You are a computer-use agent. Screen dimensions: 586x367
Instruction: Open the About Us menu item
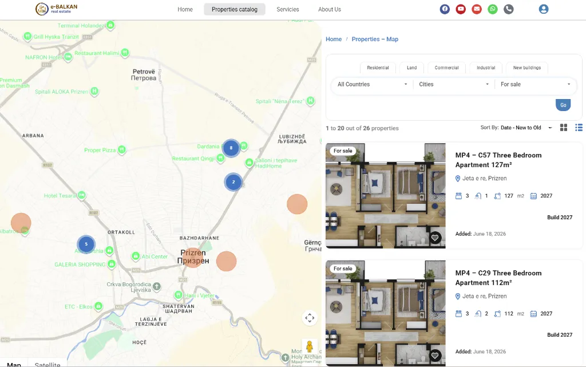click(x=329, y=9)
